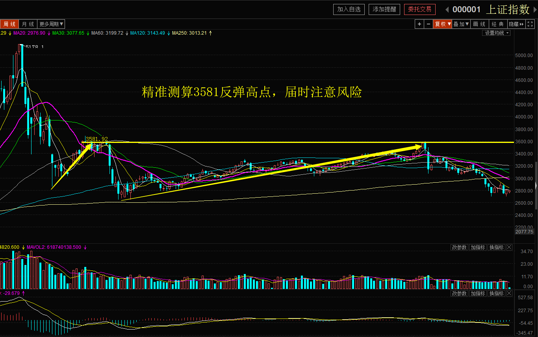Click 加指标 in the volume panel
The image size is (538, 337).
tap(478, 247)
